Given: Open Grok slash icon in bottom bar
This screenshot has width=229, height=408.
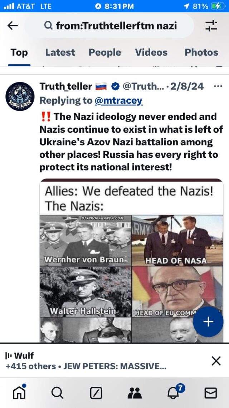Looking at the screenshot, I should pyautogui.click(x=96, y=393).
